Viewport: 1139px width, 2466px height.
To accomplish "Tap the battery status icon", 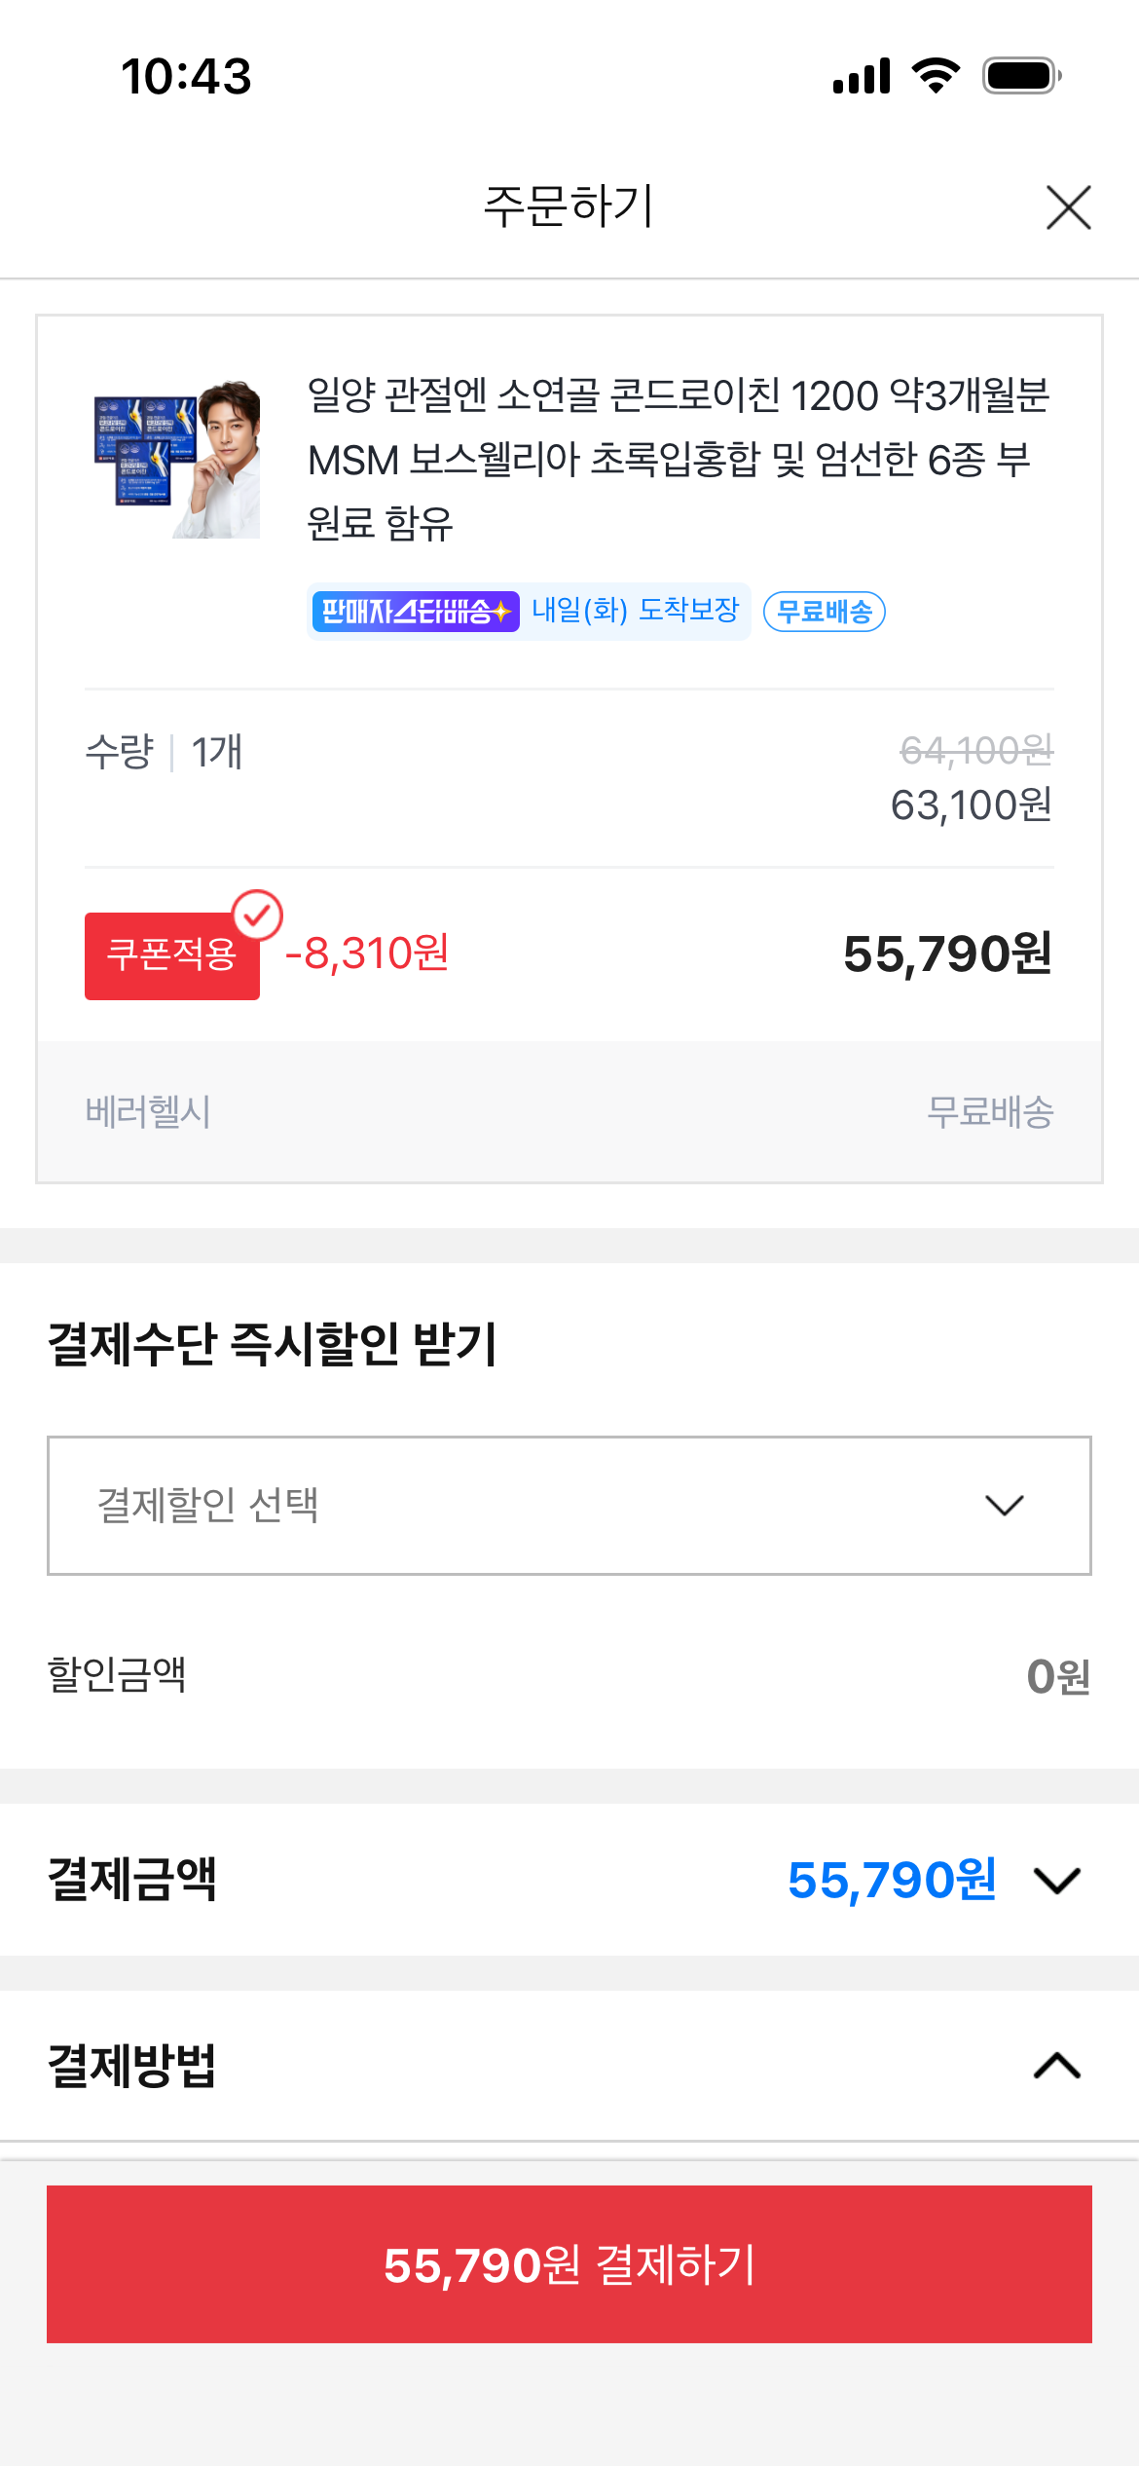I will (1021, 75).
